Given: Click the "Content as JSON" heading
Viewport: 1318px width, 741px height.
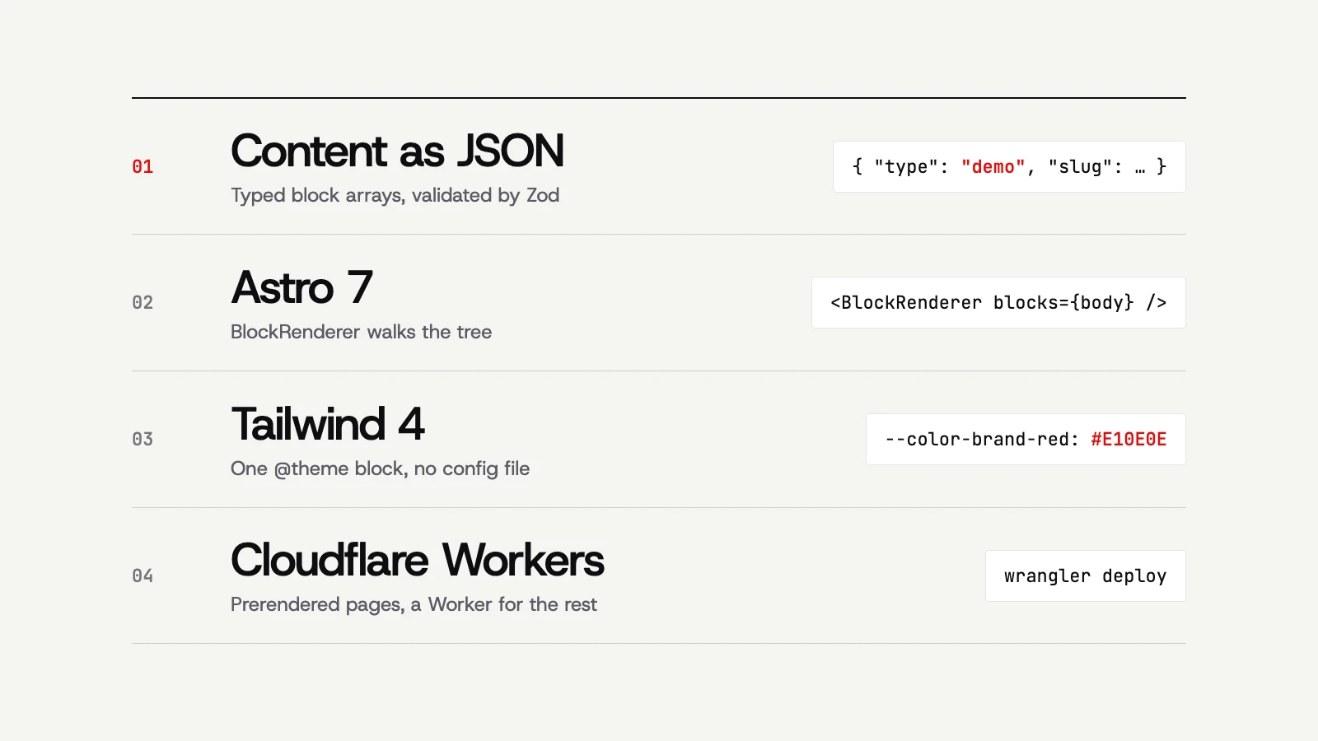Looking at the screenshot, I should [397, 151].
